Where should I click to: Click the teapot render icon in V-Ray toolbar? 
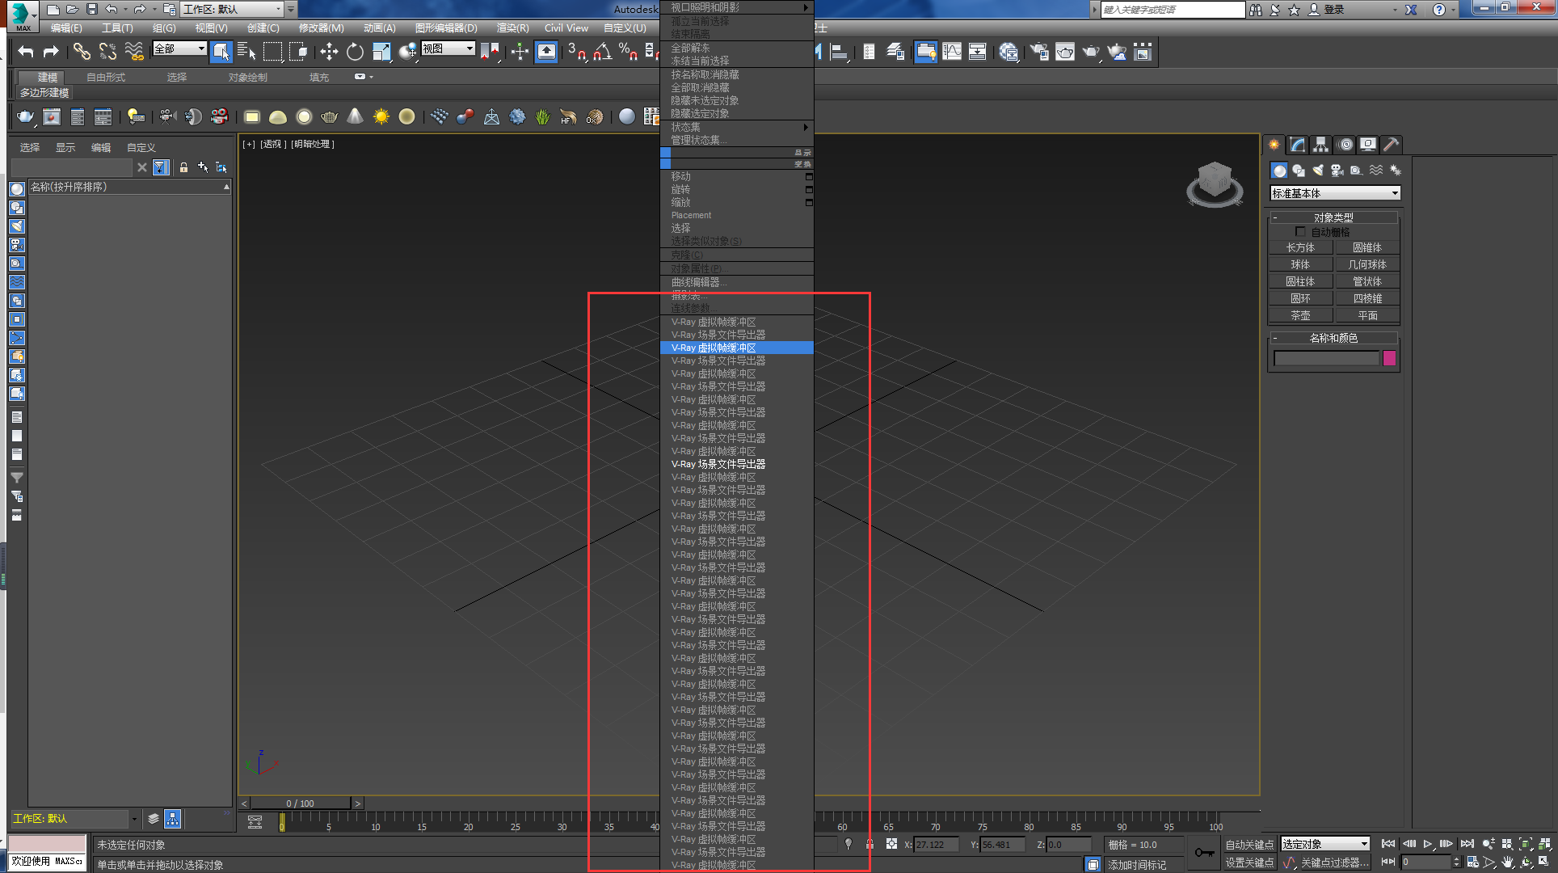(x=26, y=117)
